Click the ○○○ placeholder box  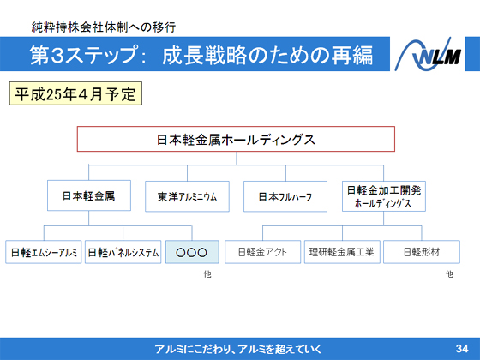coord(192,252)
